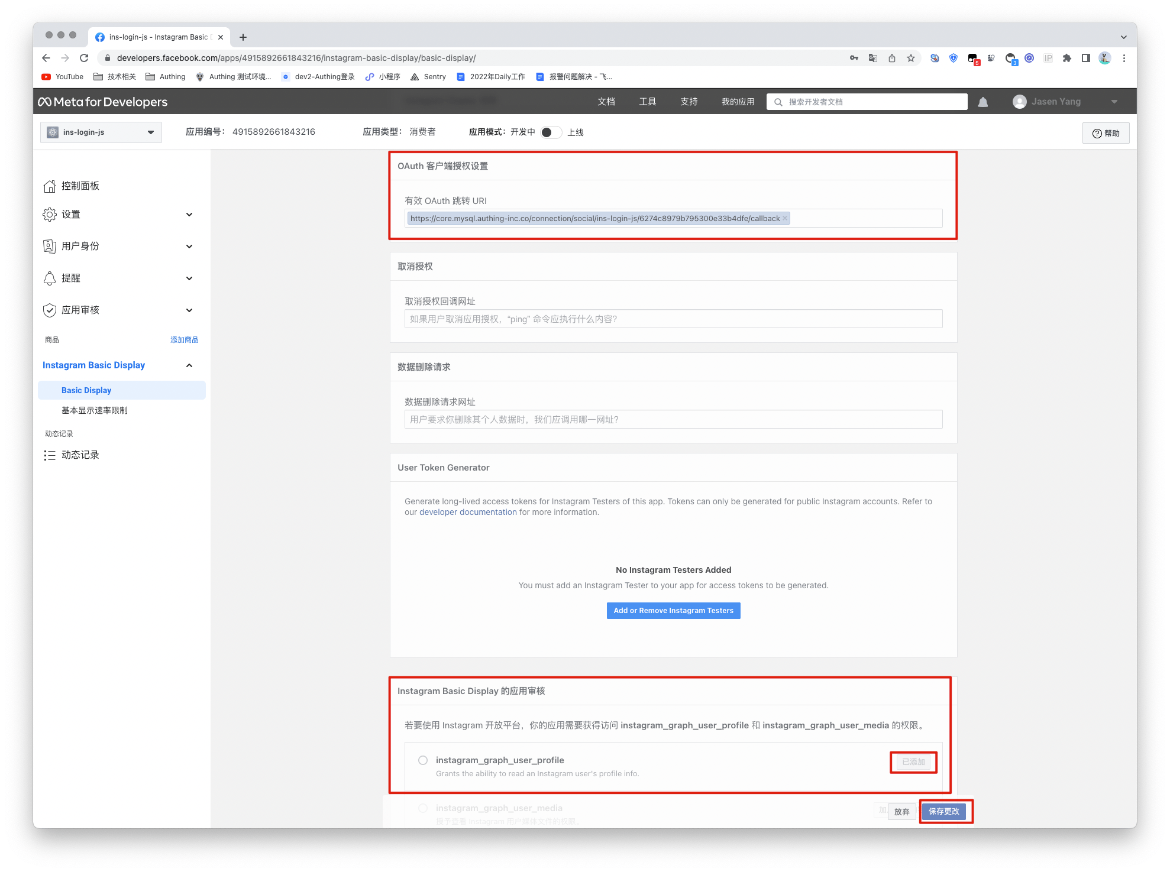1170x872 pixels.
Task: Remove OAuth redirect URI with x
Action: click(x=785, y=218)
